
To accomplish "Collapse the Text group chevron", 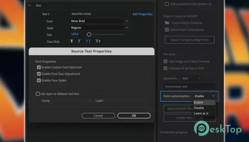I will pyautogui.click(x=30, y=6).
